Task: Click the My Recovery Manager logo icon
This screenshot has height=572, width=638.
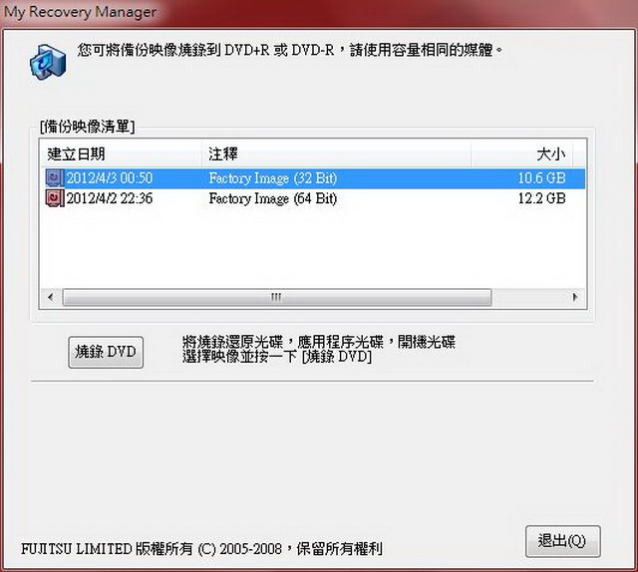Action: coord(48,62)
